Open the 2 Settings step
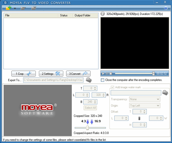 (51, 74)
